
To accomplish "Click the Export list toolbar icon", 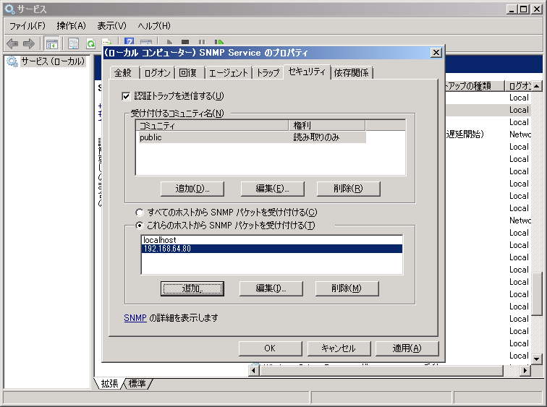I will pyautogui.click(x=106, y=42).
